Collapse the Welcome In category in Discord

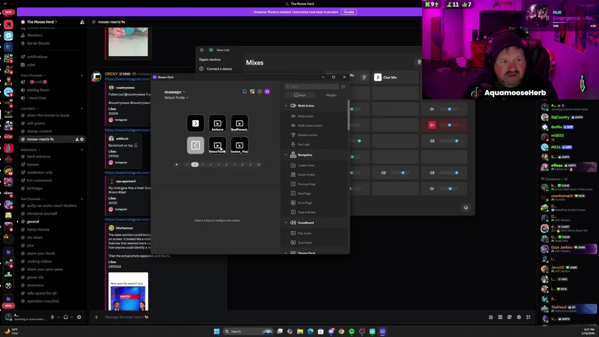click(30, 150)
